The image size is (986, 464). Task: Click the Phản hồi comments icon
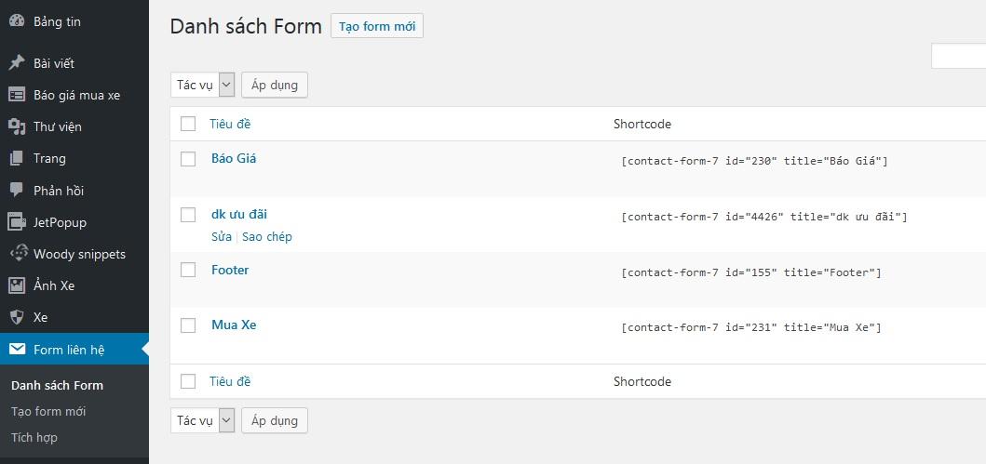17,190
